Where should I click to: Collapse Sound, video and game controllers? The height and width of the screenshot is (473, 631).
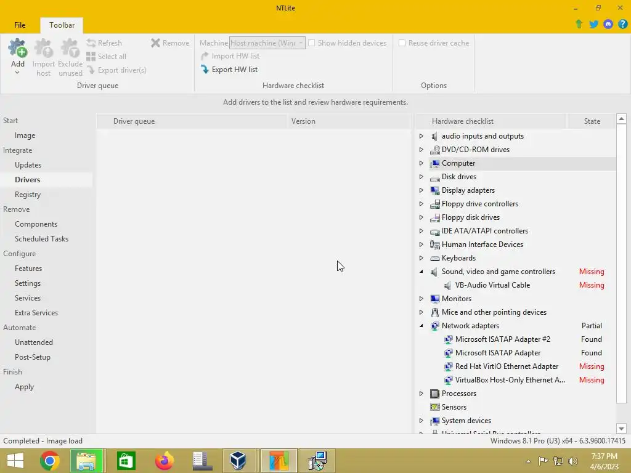click(x=421, y=272)
